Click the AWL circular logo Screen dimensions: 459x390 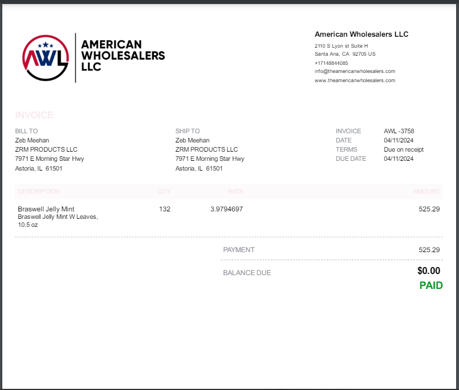[45, 58]
